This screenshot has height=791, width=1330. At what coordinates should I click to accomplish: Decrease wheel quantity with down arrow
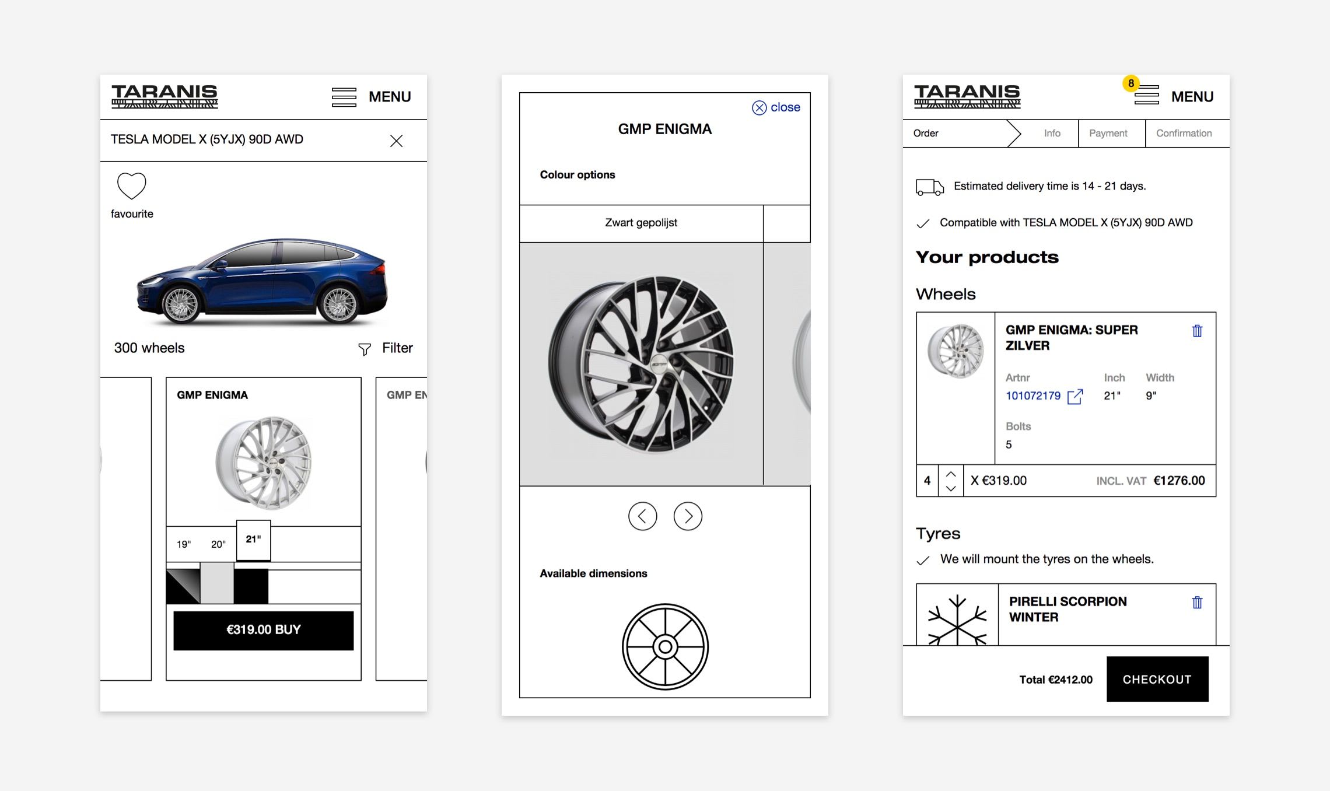click(951, 488)
